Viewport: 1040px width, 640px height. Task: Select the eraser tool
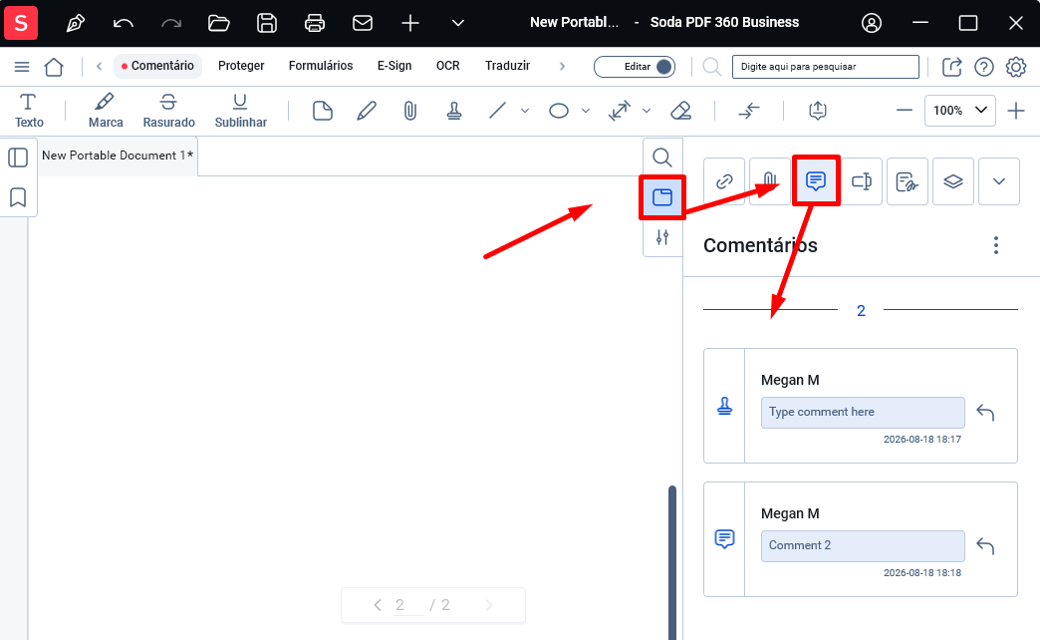point(681,111)
